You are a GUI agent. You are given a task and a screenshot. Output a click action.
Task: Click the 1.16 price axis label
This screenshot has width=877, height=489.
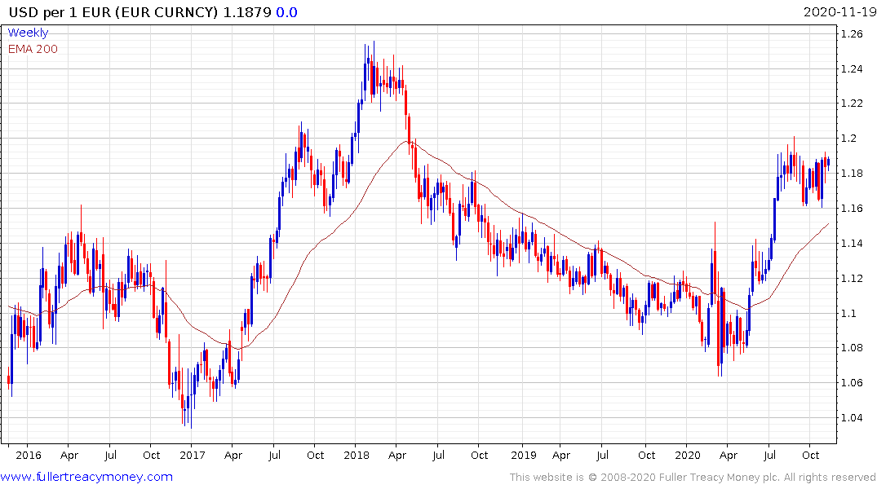click(852, 209)
